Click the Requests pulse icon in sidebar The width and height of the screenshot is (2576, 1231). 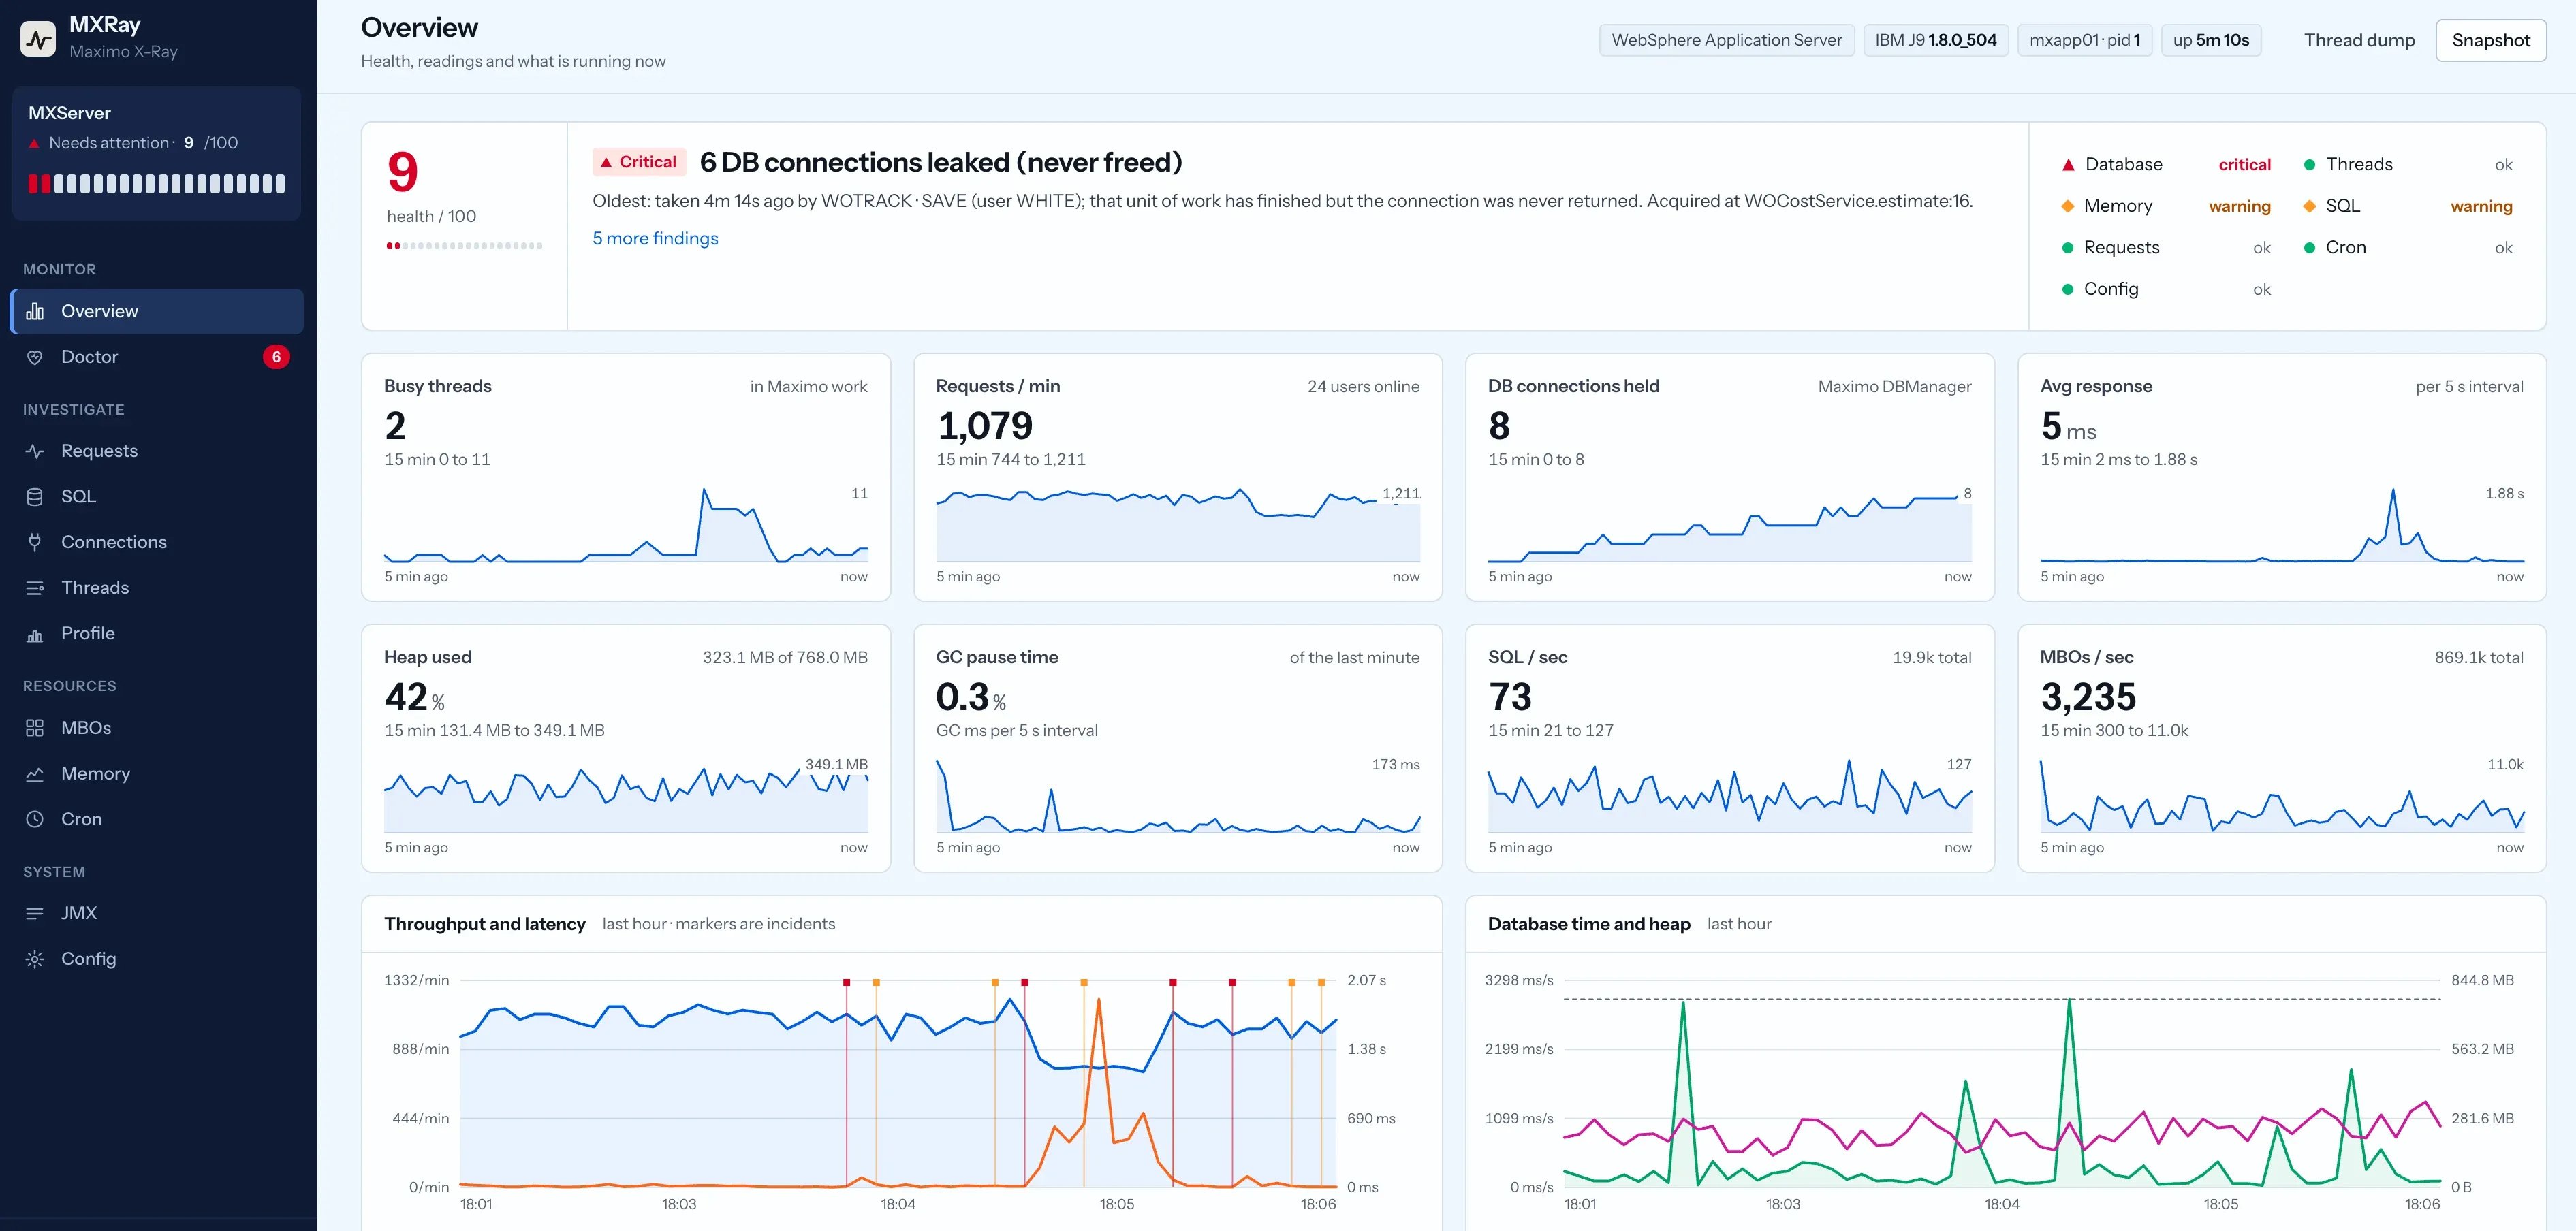click(x=35, y=451)
